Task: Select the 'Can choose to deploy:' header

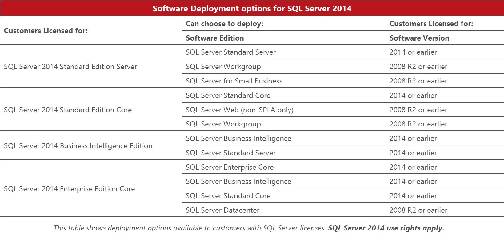Action: [224, 24]
